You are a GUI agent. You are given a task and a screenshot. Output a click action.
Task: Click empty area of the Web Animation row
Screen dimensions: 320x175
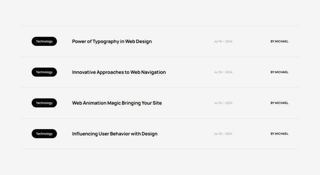pyautogui.click(x=187, y=103)
